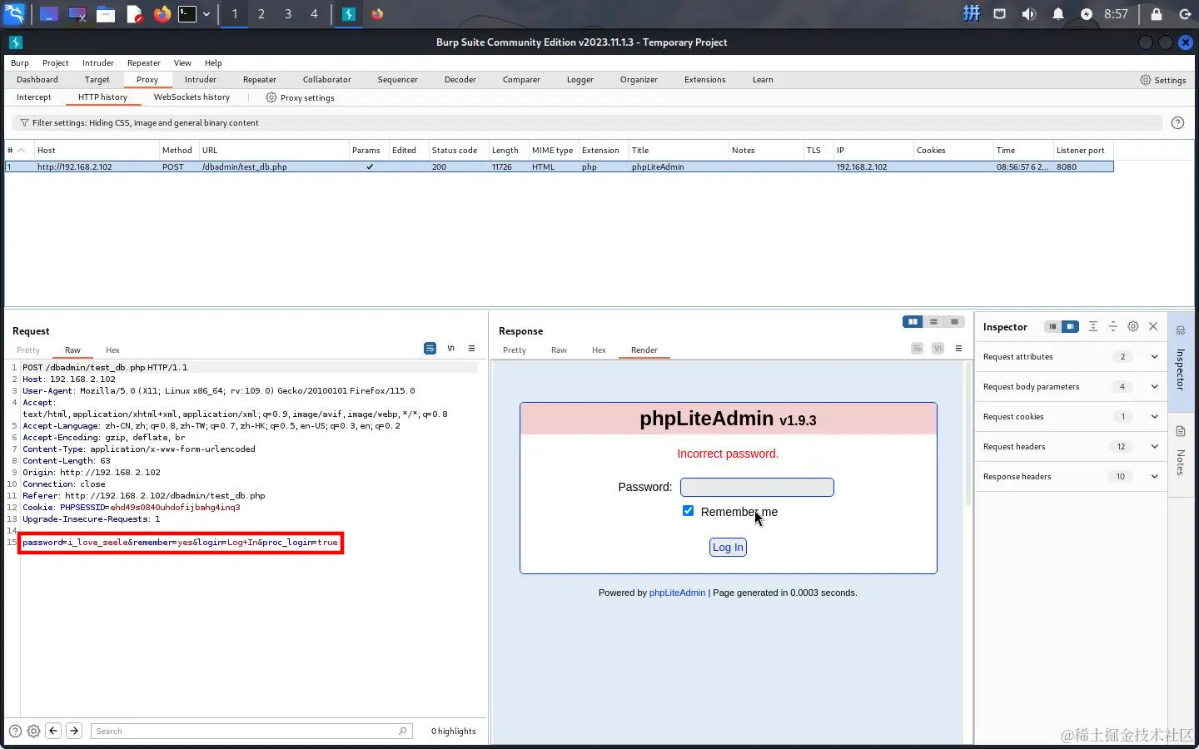Open the search settings gear below the Request
Viewport: 1199px width, 749px height.
(x=33, y=732)
